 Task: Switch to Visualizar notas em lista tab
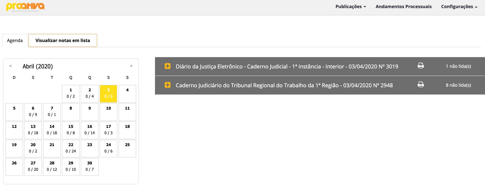click(x=63, y=40)
